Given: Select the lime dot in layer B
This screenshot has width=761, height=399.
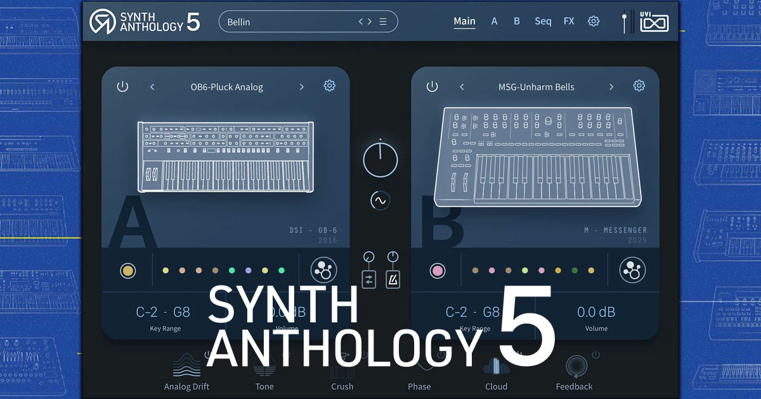Looking at the screenshot, I should coord(525,270).
